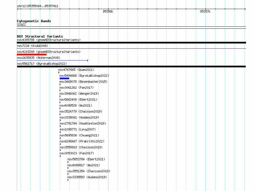Screen dimensions: 254x191
Task: Select the nsv4345788 black variant bar
Action: (x=131, y=43)
